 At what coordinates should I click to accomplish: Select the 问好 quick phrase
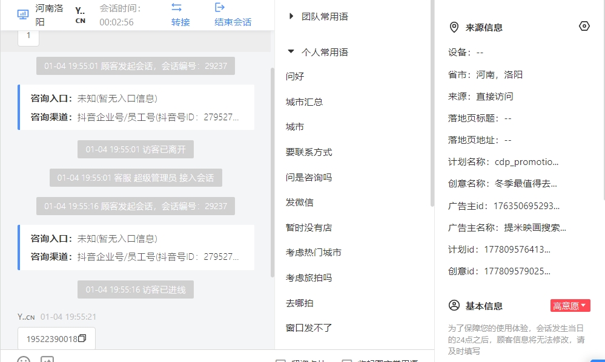295,77
